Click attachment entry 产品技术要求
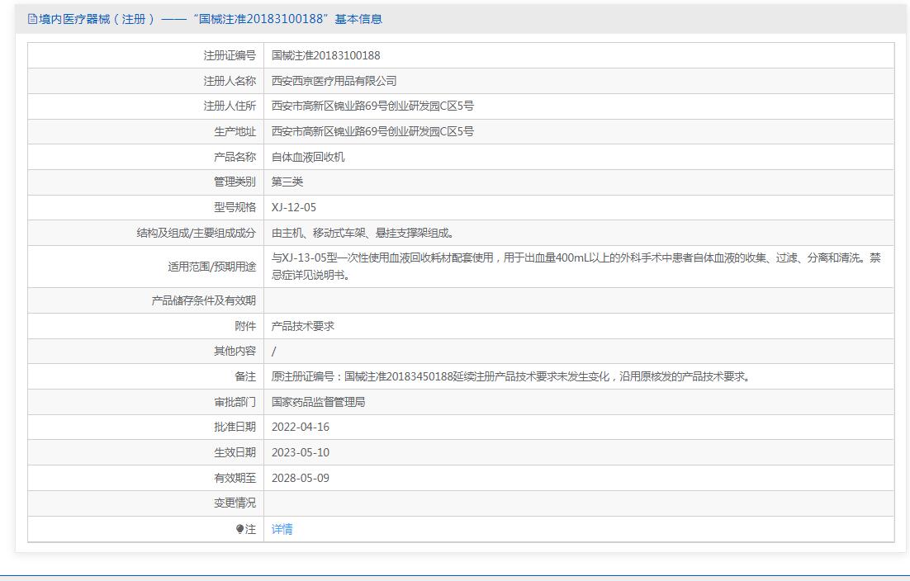This screenshot has height=581, width=910. (x=303, y=326)
